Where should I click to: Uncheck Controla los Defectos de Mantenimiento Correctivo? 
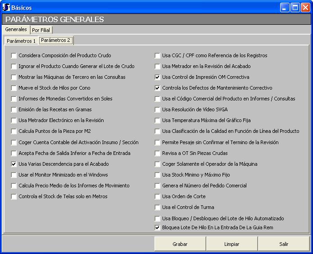(158, 88)
